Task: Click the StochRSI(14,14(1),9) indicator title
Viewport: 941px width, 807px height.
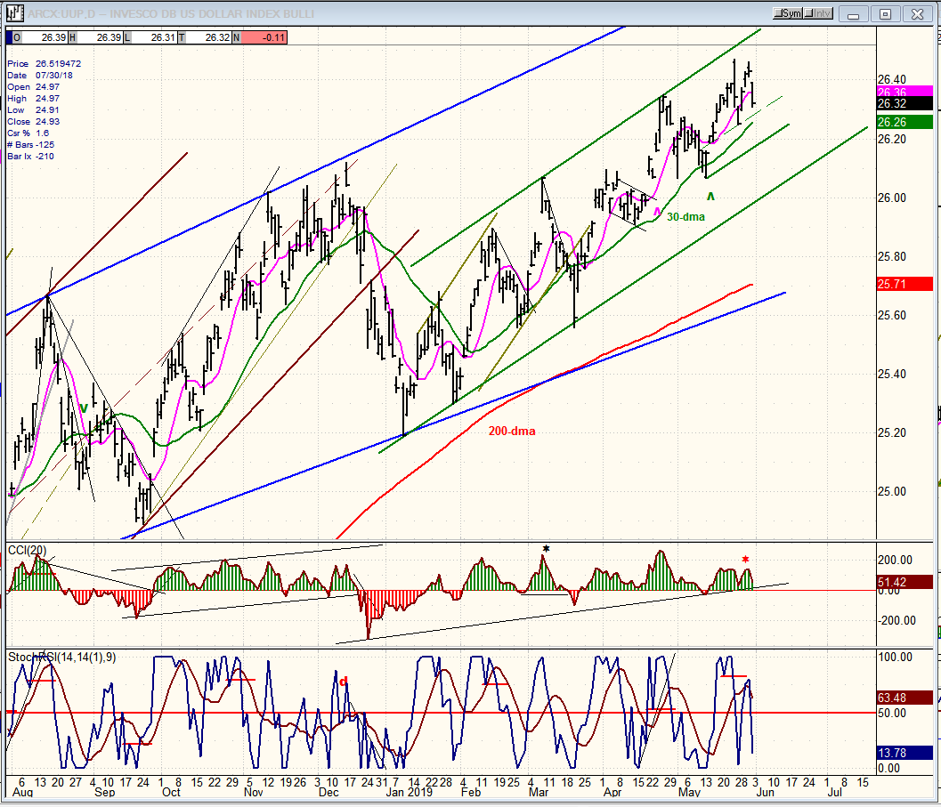Action: click(61, 657)
